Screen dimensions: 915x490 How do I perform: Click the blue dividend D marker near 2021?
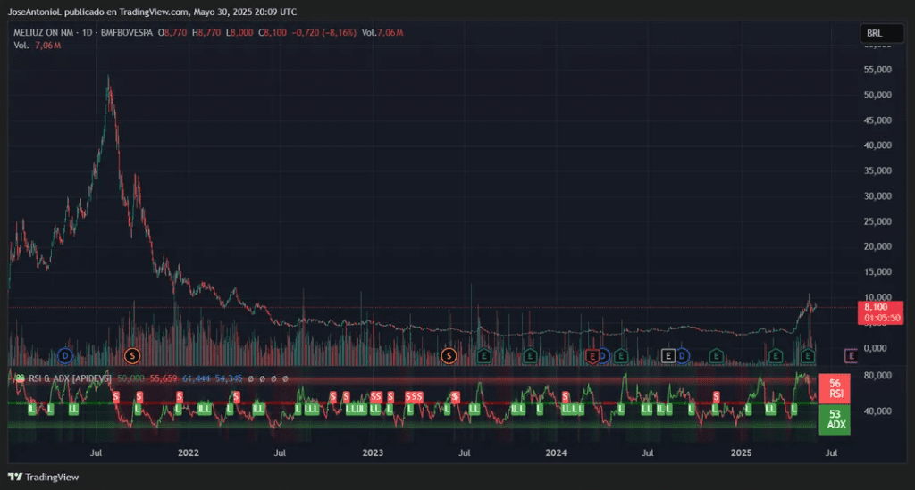[x=64, y=356]
